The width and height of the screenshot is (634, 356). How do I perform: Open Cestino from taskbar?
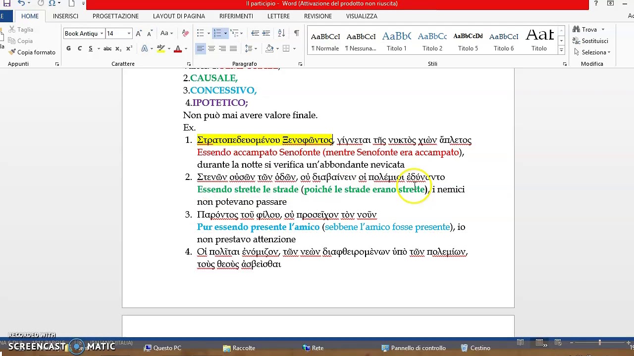pyautogui.click(x=475, y=348)
